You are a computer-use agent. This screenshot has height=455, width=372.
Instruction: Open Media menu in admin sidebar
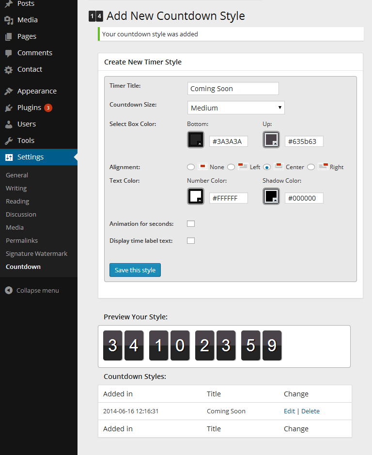(x=28, y=20)
